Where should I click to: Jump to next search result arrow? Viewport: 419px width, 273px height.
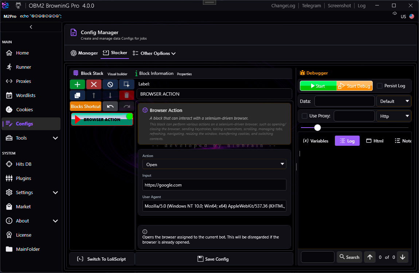click(x=403, y=257)
